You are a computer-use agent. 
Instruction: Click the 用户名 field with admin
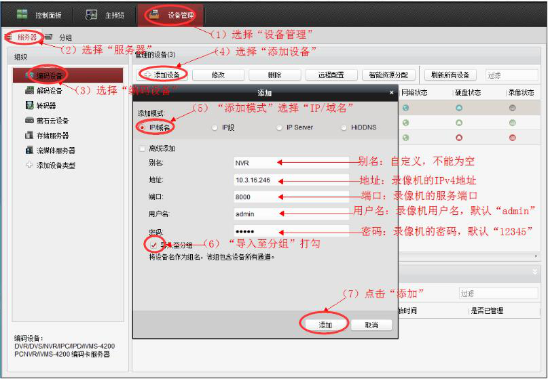(x=291, y=214)
